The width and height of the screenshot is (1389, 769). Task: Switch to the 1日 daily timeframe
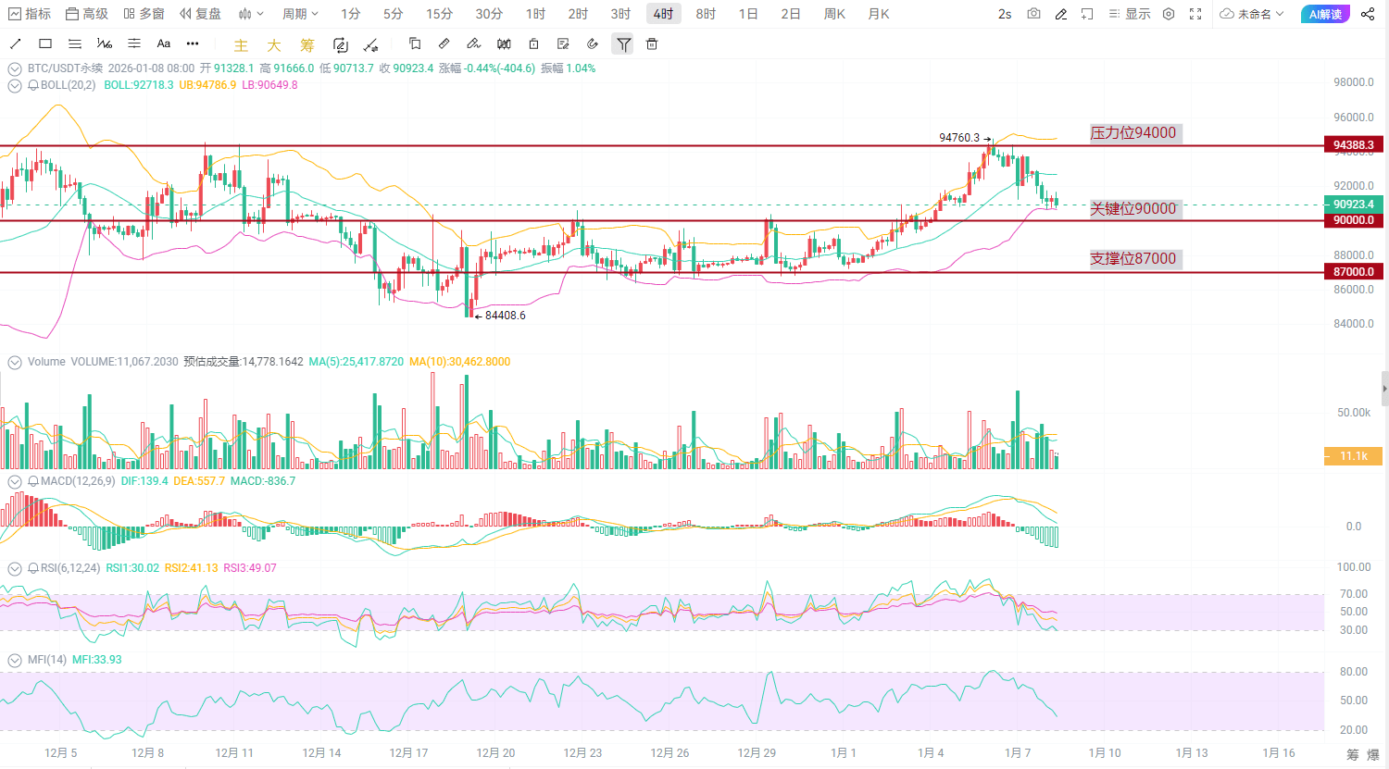pos(748,14)
